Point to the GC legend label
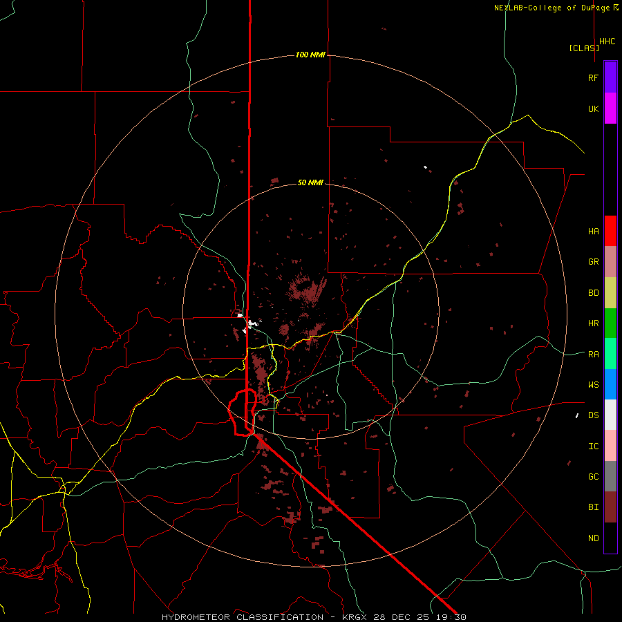 point(593,477)
